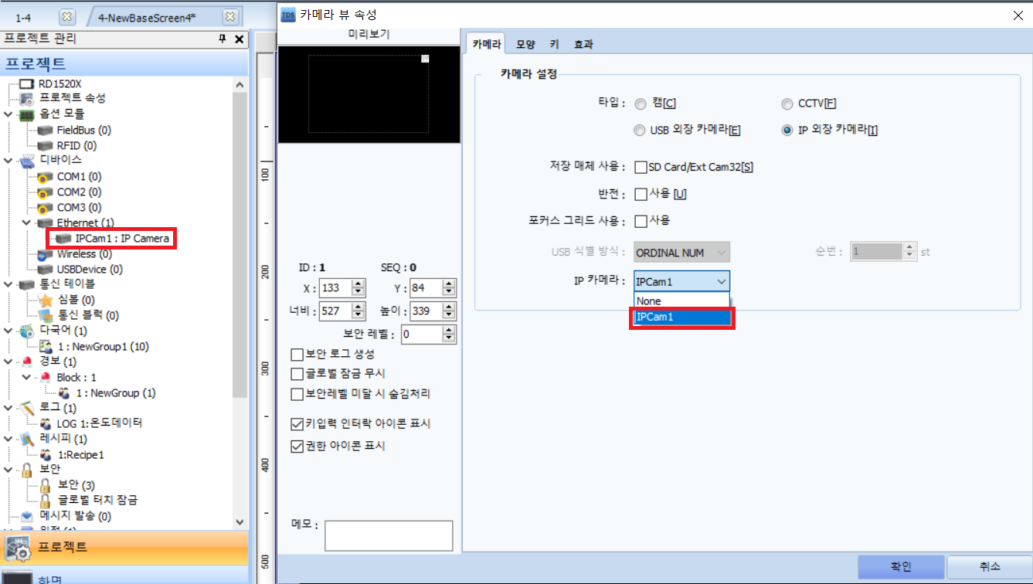Select the FieldBus (0) icon
The image size is (1033, 584).
(45, 130)
